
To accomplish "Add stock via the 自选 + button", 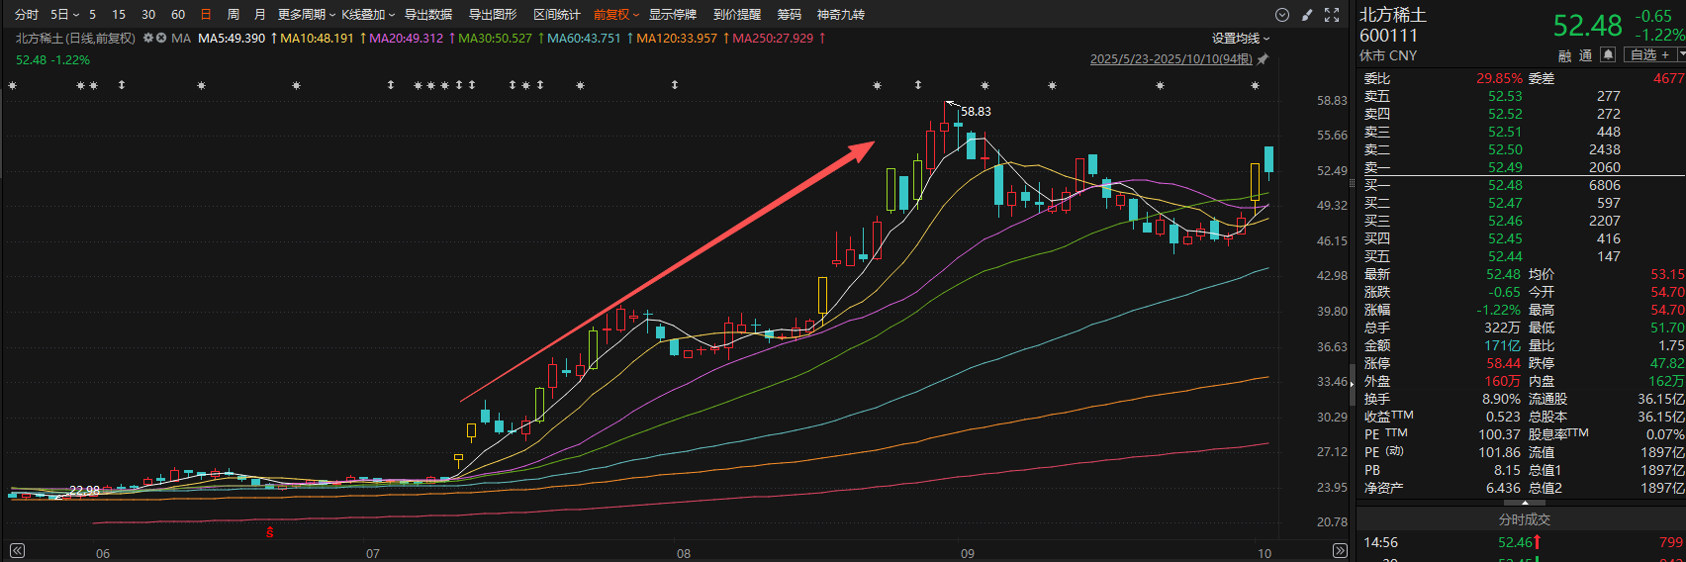I will [x=1650, y=54].
